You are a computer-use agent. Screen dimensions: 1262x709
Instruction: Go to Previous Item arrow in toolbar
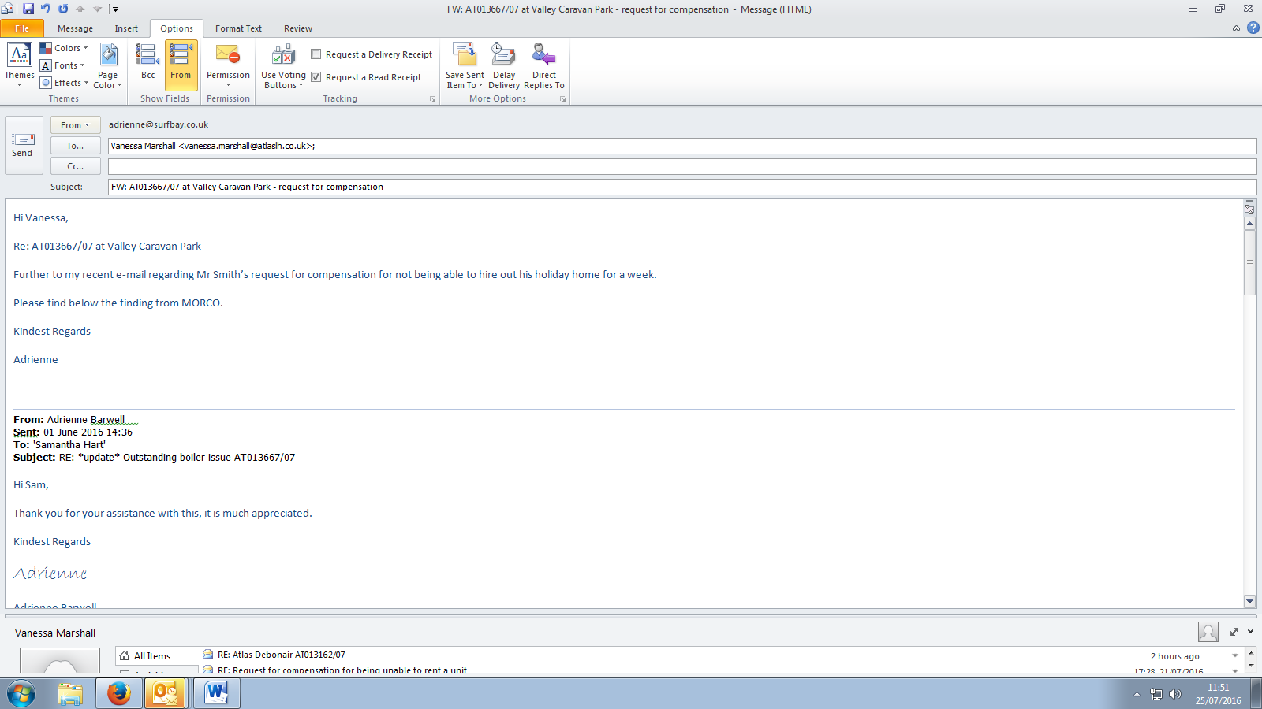click(80, 9)
